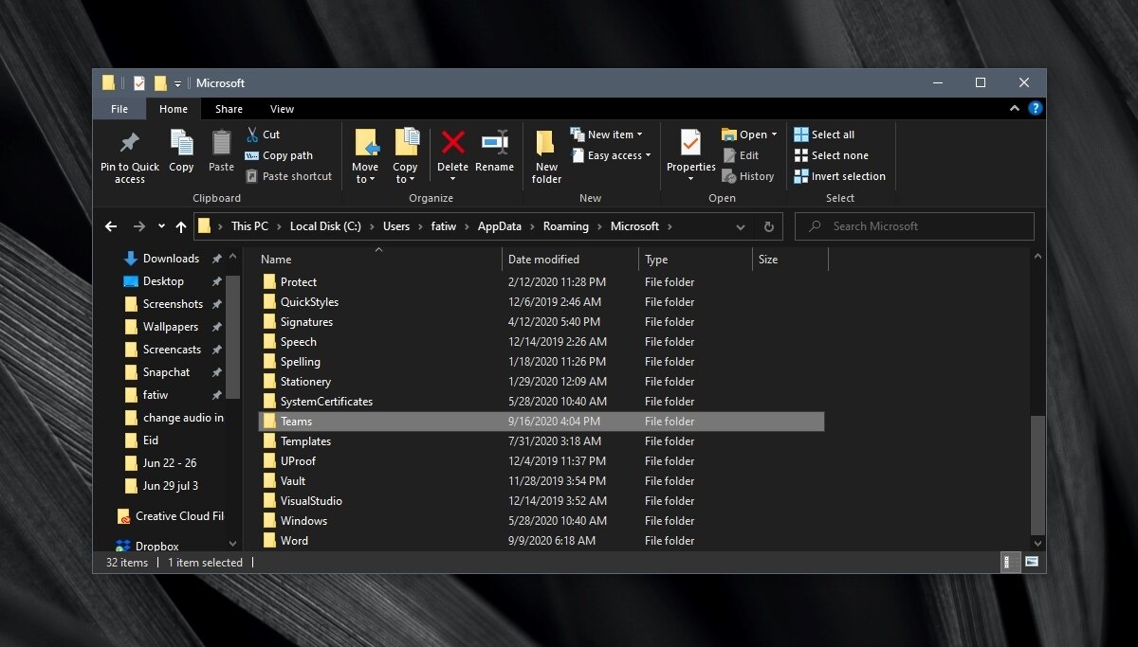Open the New item dropdown

tap(608, 135)
